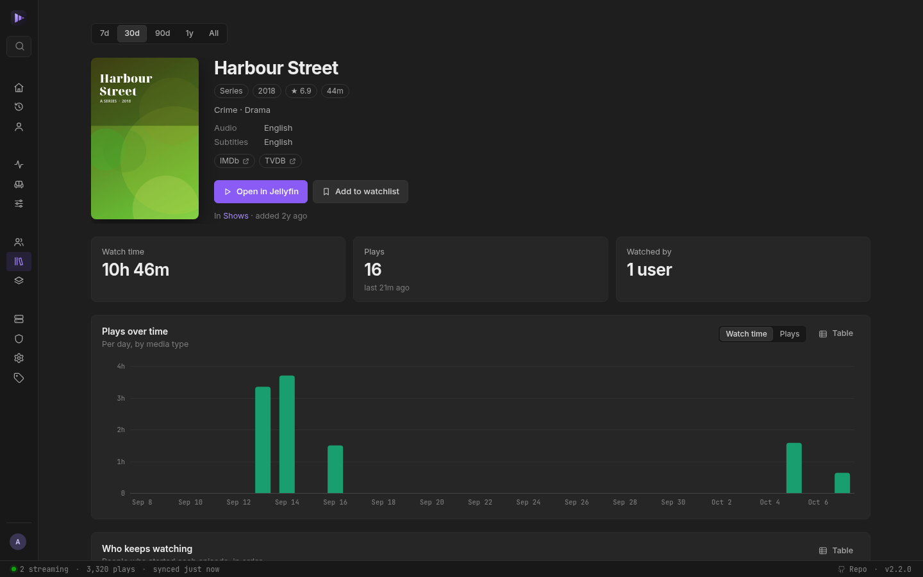Click the shield icon in the sidebar
This screenshot has height=577, width=923.
click(x=19, y=339)
